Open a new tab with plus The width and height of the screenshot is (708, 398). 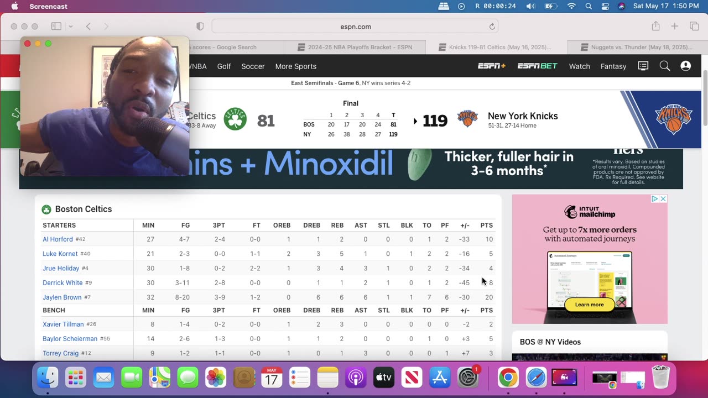coord(675,26)
